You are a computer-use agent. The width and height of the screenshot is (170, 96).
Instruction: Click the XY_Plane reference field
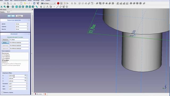click(x=19, y=40)
